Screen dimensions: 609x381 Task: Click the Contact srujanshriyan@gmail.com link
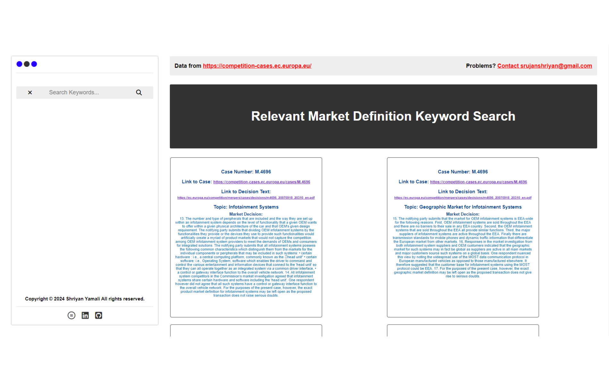click(x=544, y=66)
